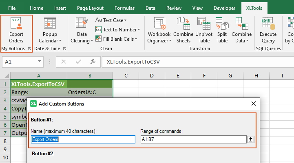Click the Button #1 name field

click(x=83, y=139)
